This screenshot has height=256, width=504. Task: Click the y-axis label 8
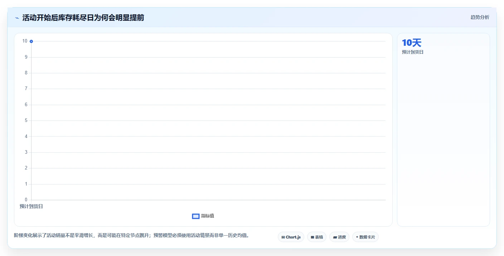click(x=26, y=73)
